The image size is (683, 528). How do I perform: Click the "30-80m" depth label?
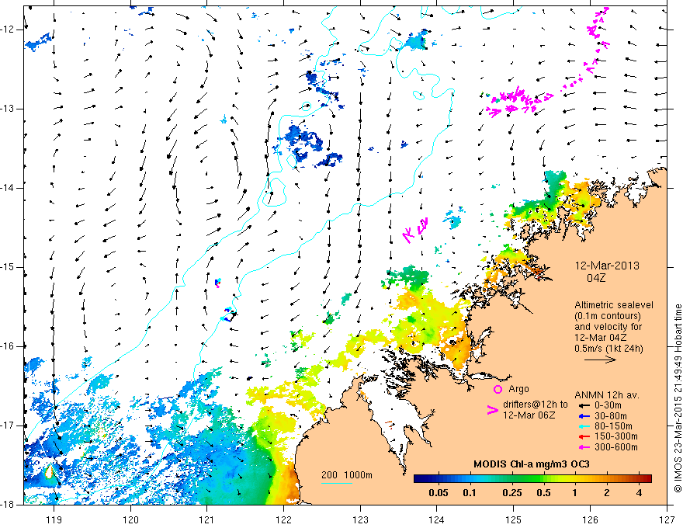click(x=610, y=416)
